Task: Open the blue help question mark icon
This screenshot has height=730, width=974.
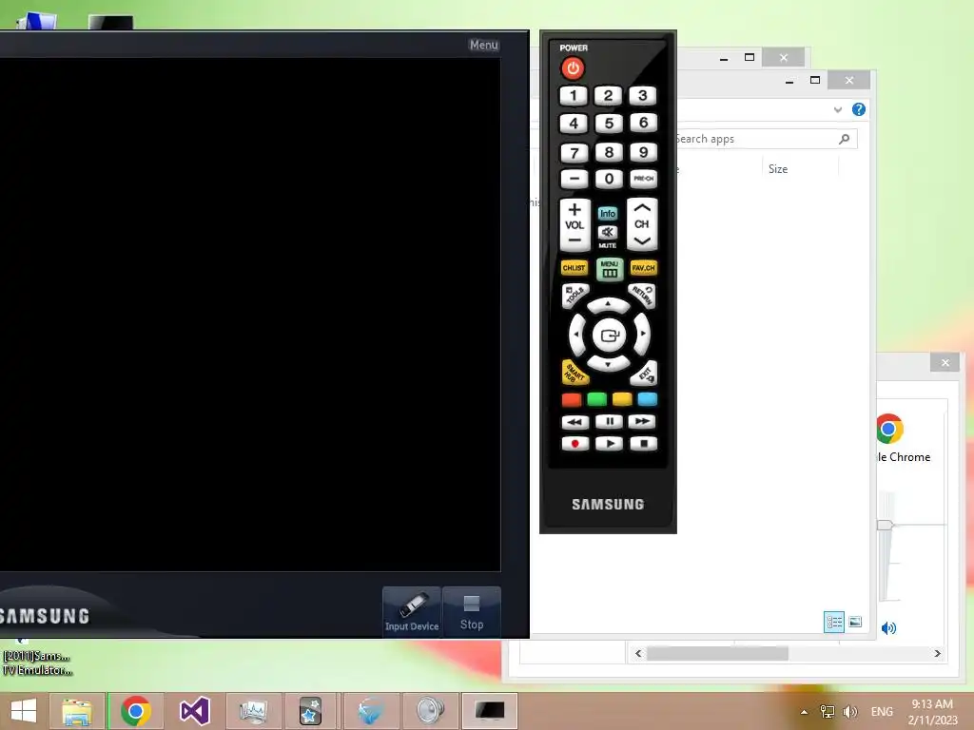Action: tap(859, 110)
